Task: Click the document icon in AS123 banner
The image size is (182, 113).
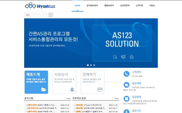Action: [115, 57]
